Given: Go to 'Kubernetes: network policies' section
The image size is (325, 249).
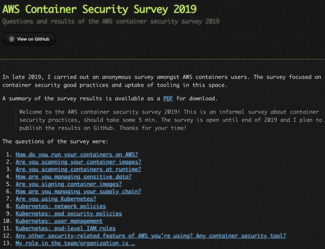Looking at the screenshot, I should tap(61, 206).
